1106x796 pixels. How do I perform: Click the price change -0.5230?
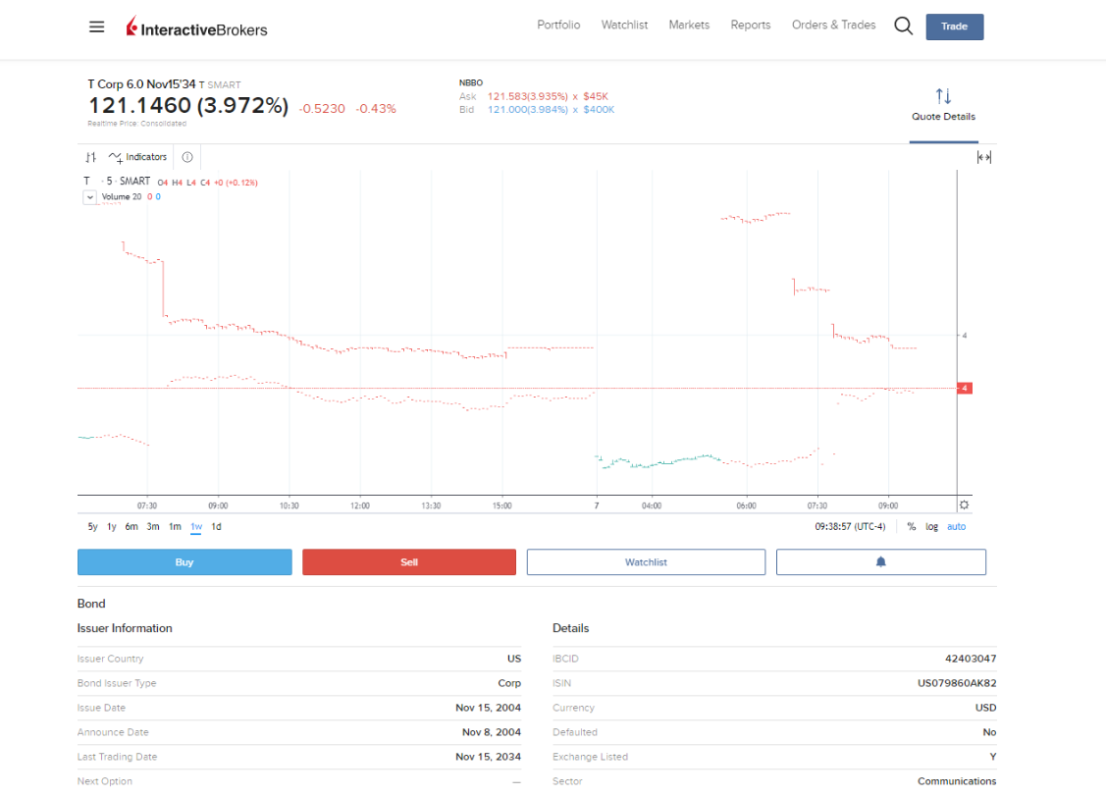pyautogui.click(x=322, y=109)
